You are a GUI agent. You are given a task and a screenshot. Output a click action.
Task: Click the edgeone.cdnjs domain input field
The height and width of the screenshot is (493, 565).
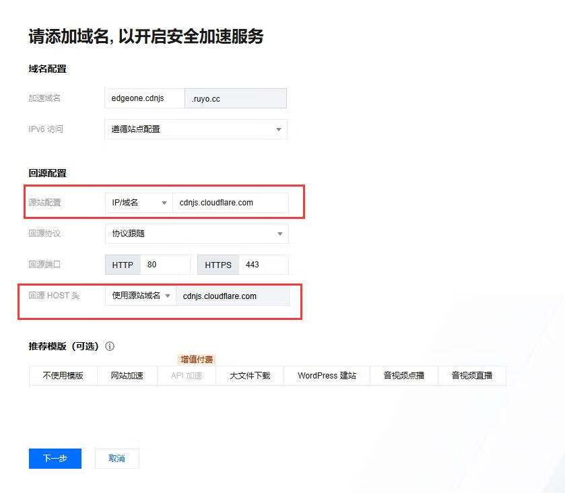[x=144, y=98]
